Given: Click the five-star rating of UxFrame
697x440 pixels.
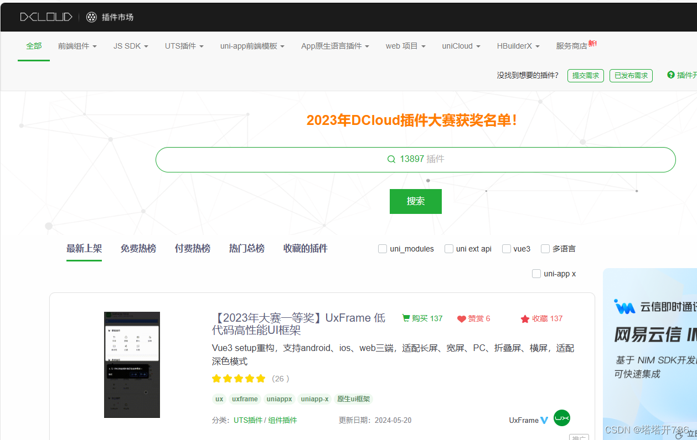Looking at the screenshot, I should 239,379.
